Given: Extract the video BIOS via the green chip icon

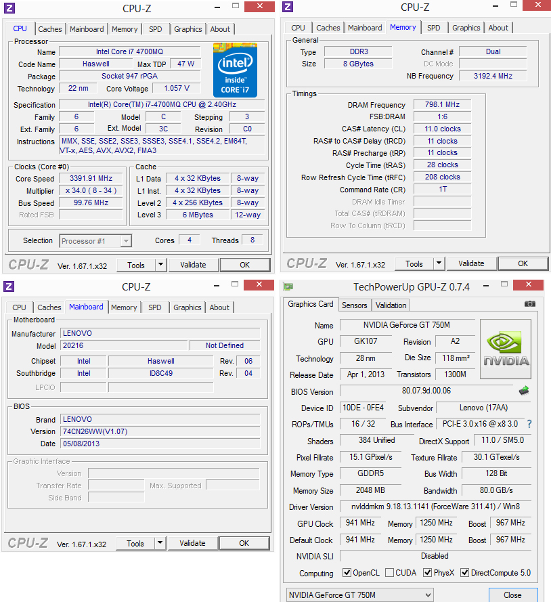Looking at the screenshot, I should 523,390.
